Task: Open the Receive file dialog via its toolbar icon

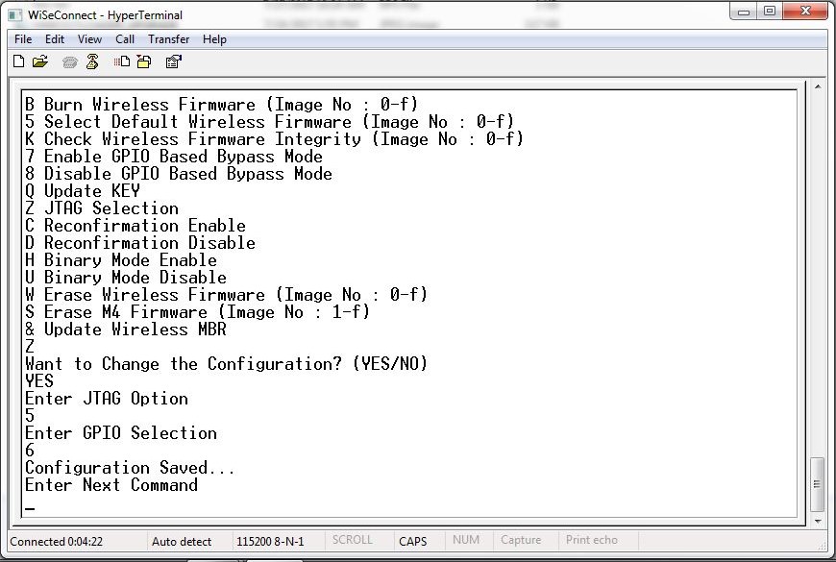Action: coord(142,61)
